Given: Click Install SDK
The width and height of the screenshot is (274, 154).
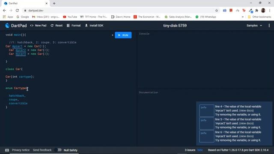Looking at the screenshot, I should coord(94,26).
